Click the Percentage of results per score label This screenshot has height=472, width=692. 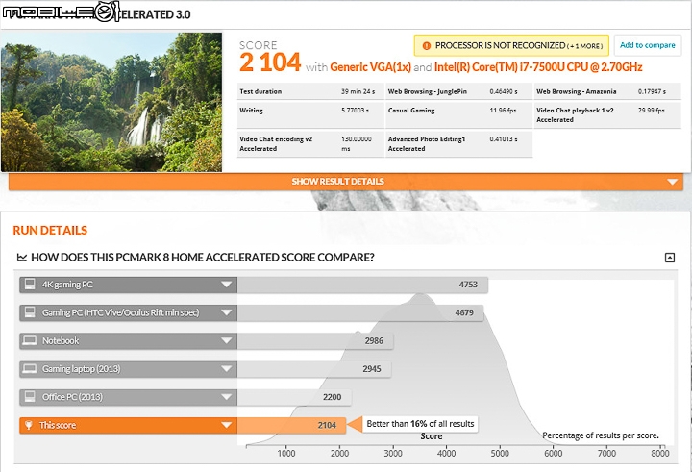pyautogui.click(x=600, y=435)
